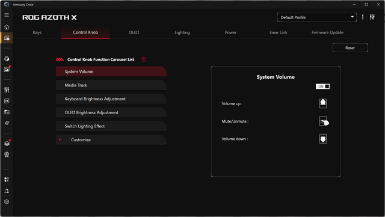
Task: Click the "Mute/Unmute :" label
Action: click(235, 121)
